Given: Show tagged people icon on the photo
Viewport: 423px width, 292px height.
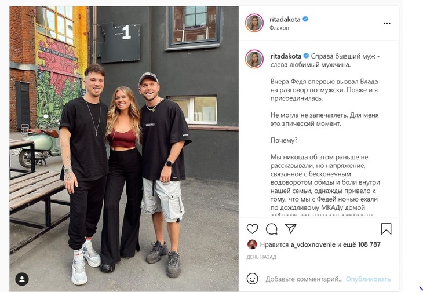Looking at the screenshot, I should click(22, 279).
